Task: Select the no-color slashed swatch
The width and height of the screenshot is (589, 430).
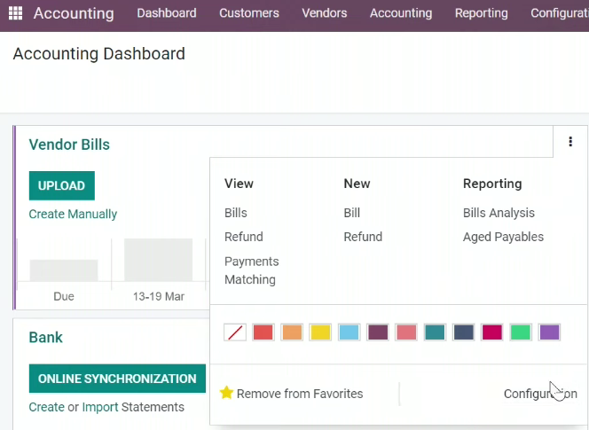Action: pyautogui.click(x=235, y=332)
